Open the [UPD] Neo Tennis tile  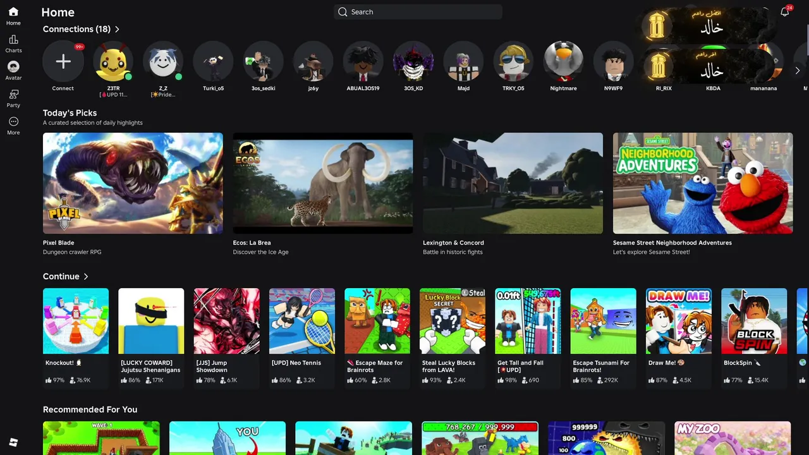tap(302, 321)
